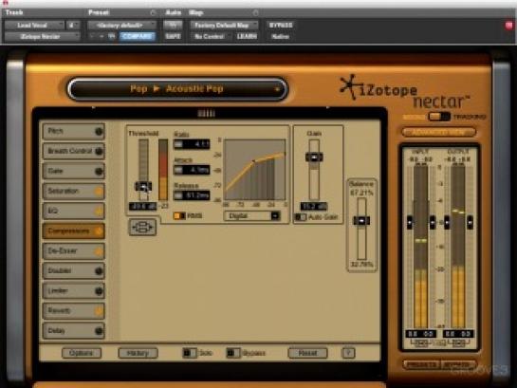
Task: Click the LEARN button
Action: (247, 36)
